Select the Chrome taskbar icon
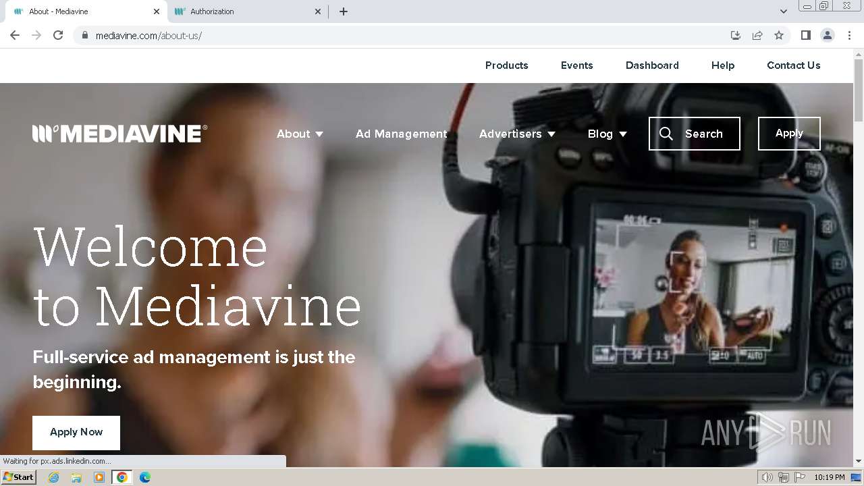 (x=122, y=477)
